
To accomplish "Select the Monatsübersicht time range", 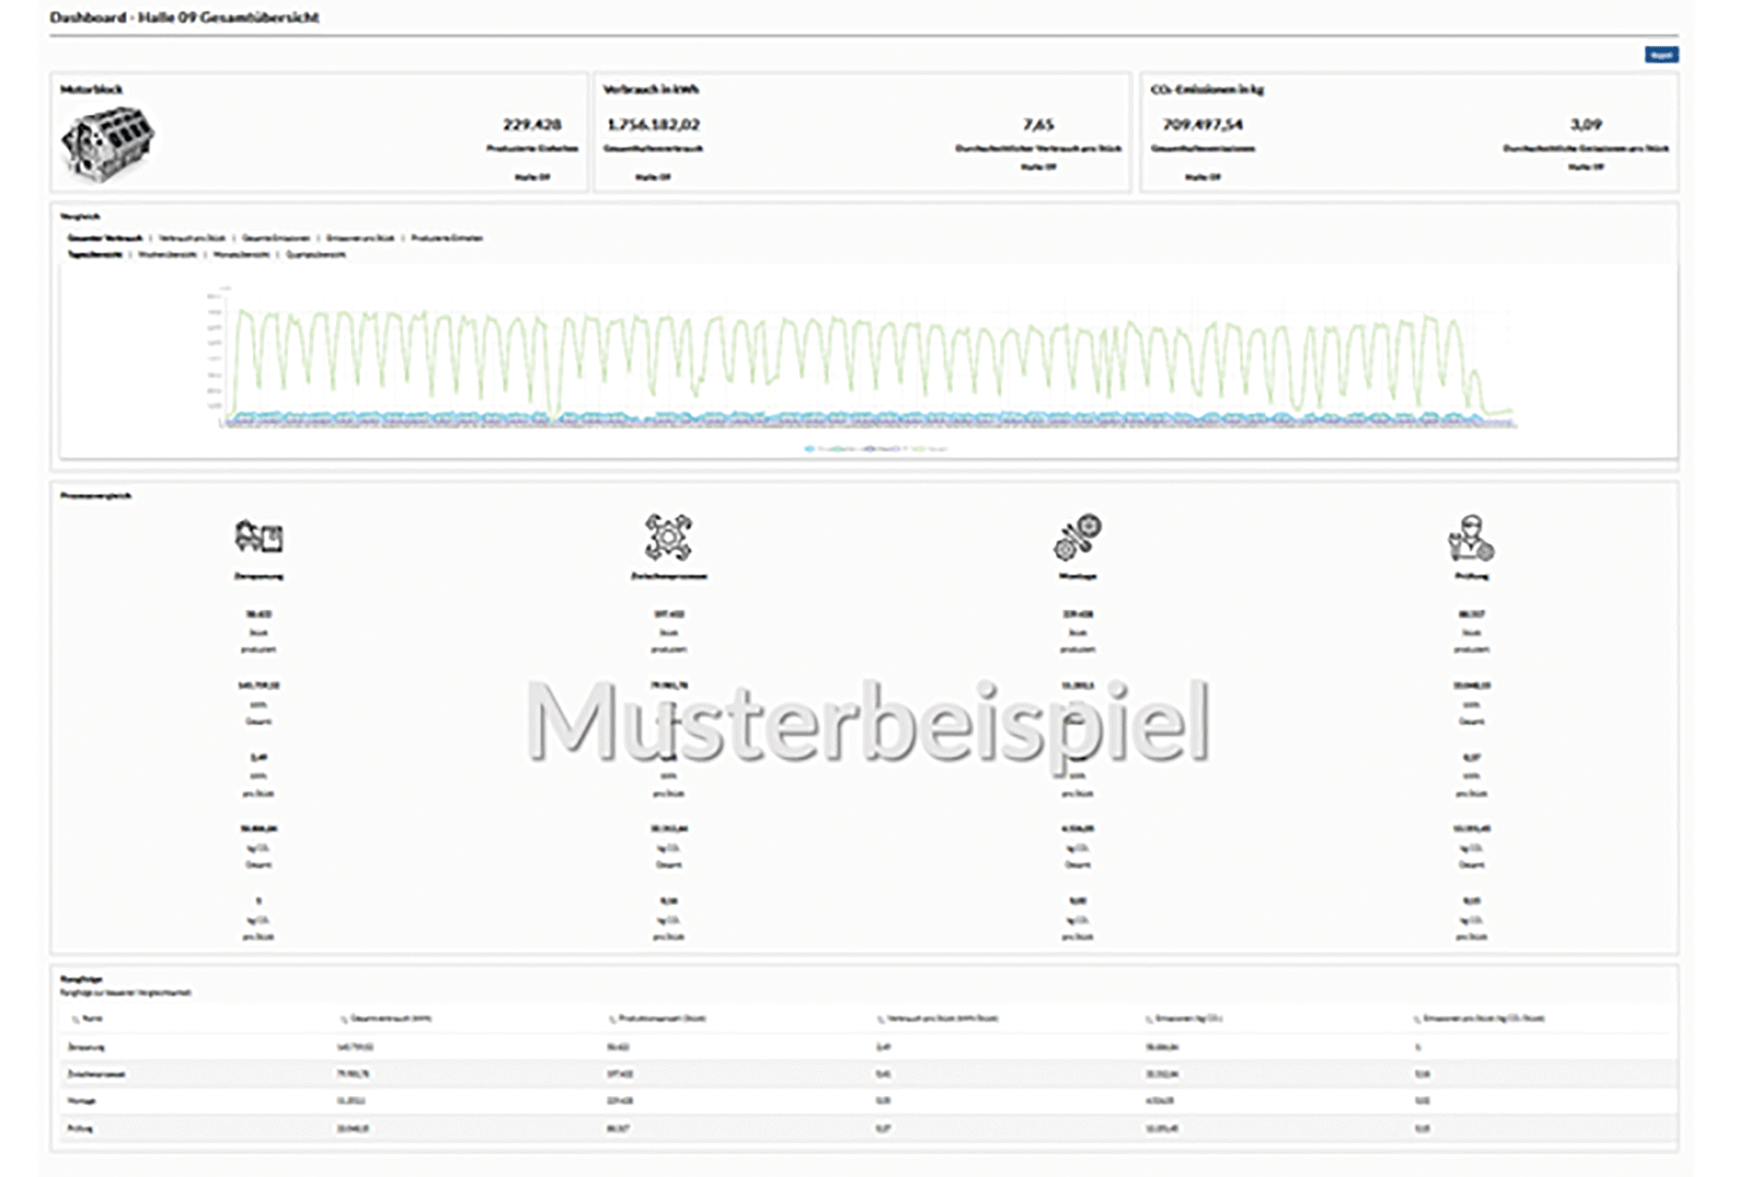I will [x=241, y=255].
